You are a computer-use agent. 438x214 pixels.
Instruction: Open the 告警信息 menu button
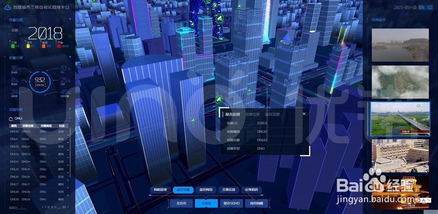point(229,190)
